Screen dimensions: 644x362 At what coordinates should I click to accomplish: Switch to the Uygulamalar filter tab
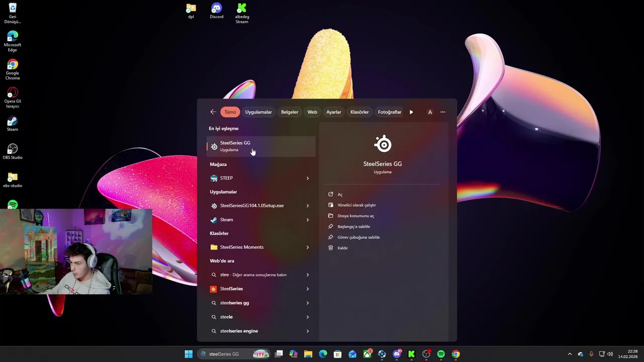[259, 112]
